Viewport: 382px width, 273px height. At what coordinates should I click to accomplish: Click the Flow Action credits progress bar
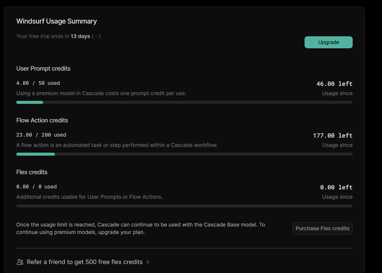[184, 154]
